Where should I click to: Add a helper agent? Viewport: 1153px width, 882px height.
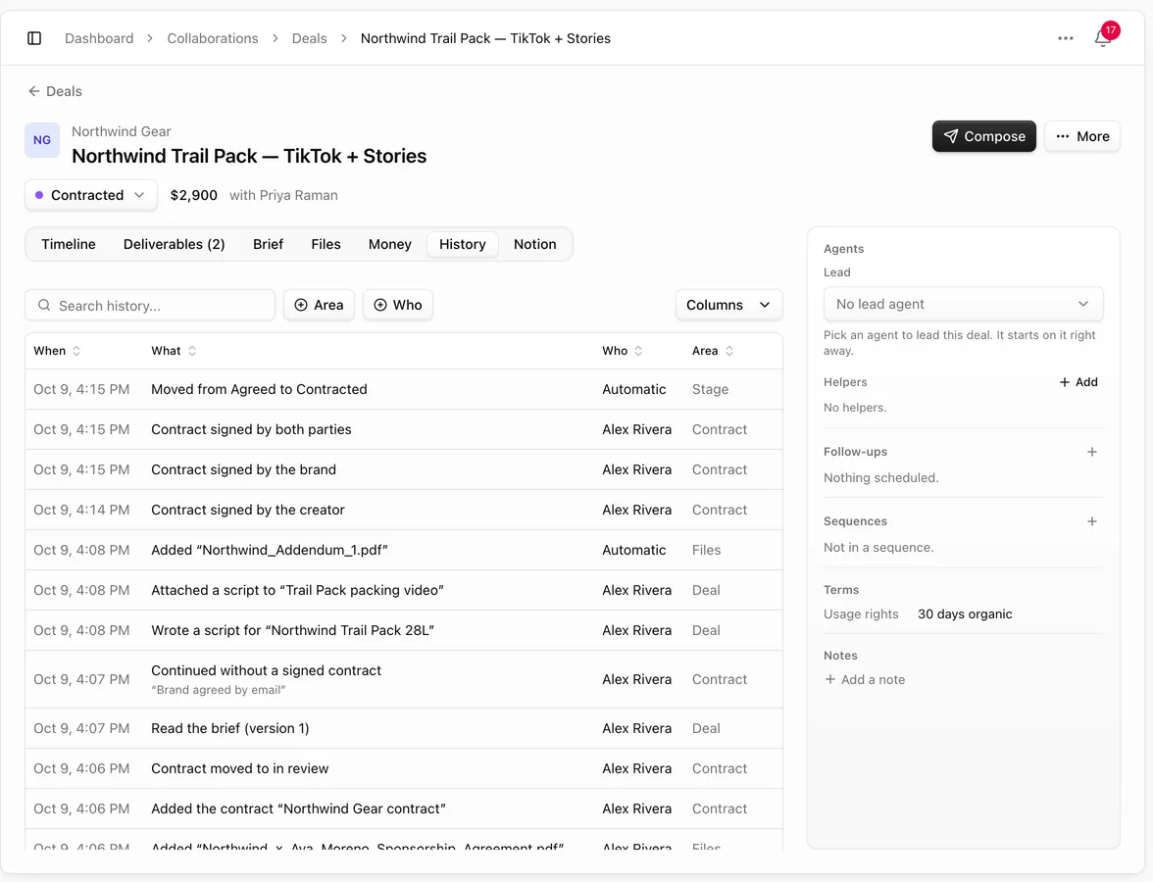pyautogui.click(x=1078, y=382)
